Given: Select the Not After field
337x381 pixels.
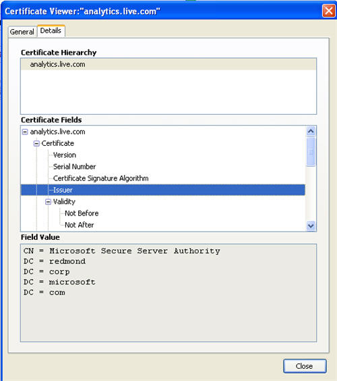Looking at the screenshot, I should [x=80, y=225].
